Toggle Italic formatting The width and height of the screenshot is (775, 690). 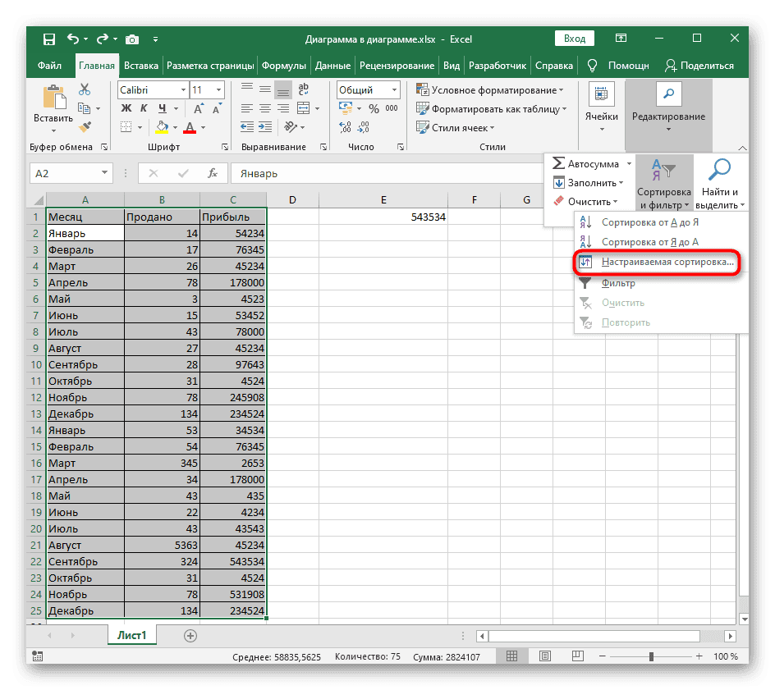[142, 108]
